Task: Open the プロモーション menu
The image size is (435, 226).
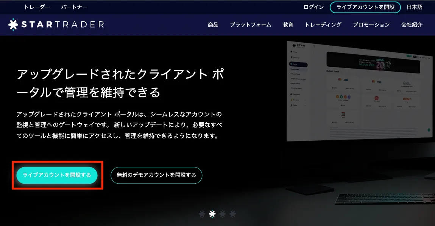Action: pyautogui.click(x=371, y=25)
